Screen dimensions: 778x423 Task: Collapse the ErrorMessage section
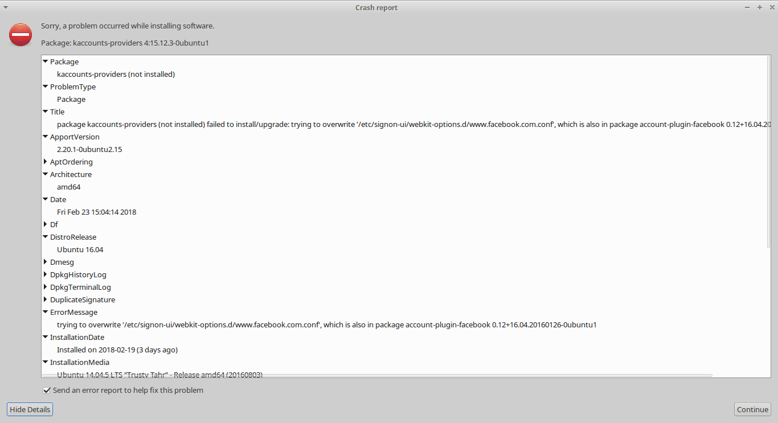[x=46, y=312]
